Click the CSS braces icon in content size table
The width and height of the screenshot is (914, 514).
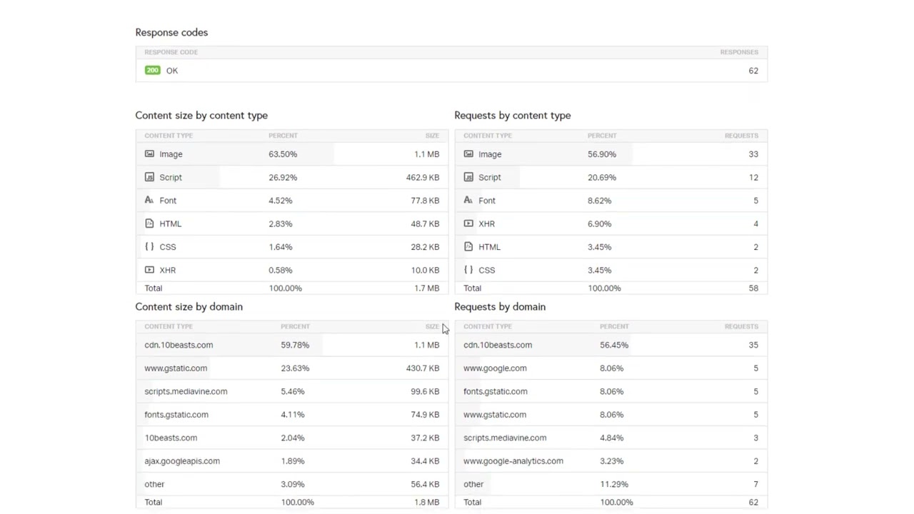pos(149,247)
